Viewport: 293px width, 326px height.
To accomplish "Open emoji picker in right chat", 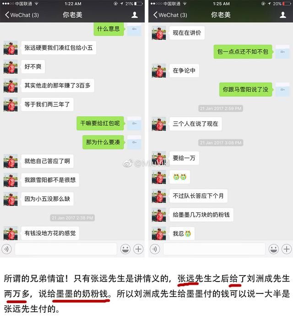I will click(274, 249).
